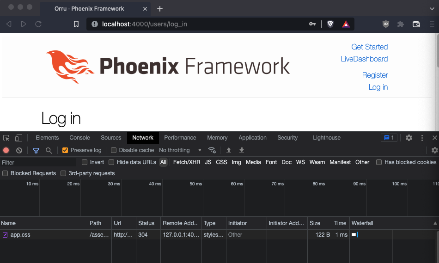Sort requests by Waterfall column header
439x263 pixels.
pyautogui.click(x=394, y=223)
